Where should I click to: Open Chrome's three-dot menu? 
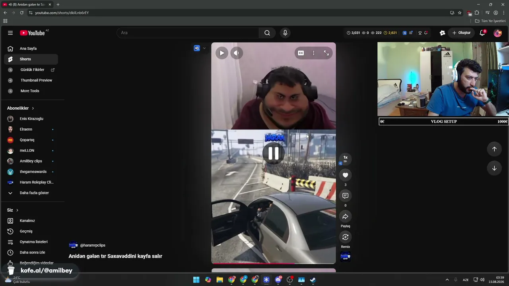pyautogui.click(x=503, y=13)
